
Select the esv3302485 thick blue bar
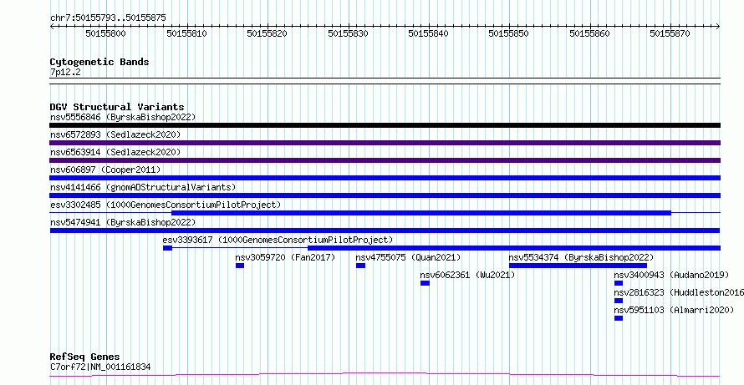coord(421,213)
